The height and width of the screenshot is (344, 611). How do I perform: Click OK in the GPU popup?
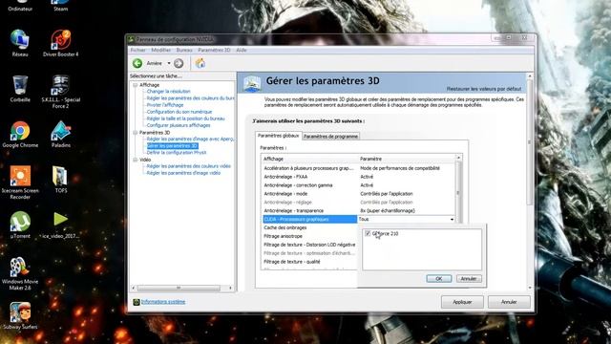(439, 278)
